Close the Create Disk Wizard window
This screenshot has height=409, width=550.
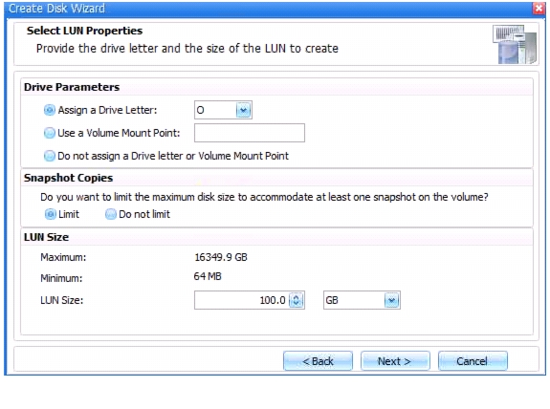tap(539, 8)
